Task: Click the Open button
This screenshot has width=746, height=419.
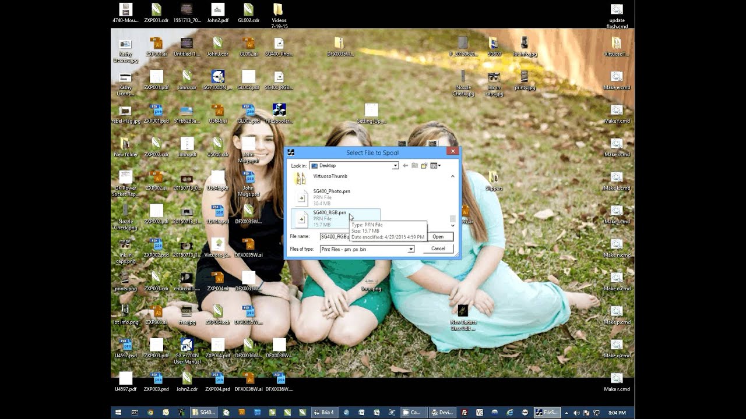Action: (438, 237)
